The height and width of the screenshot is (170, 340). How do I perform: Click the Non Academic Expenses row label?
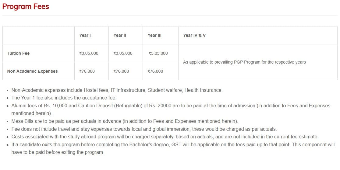(32, 71)
